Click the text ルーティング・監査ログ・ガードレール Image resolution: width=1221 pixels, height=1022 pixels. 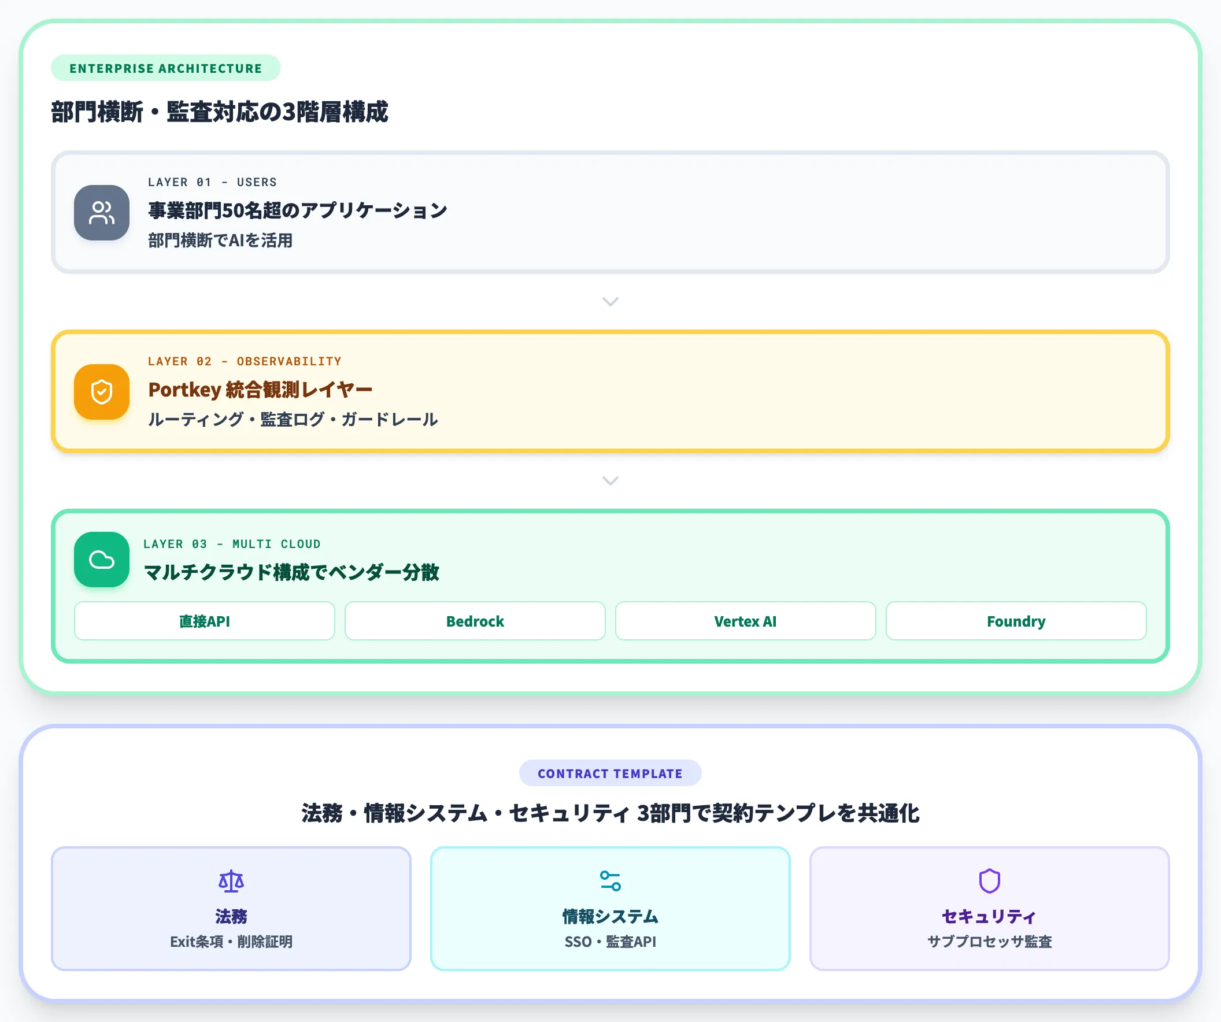293,419
